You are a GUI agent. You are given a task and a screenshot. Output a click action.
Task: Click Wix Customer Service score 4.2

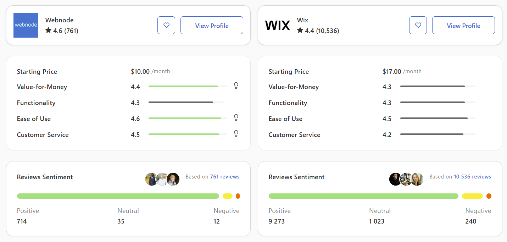(x=387, y=135)
